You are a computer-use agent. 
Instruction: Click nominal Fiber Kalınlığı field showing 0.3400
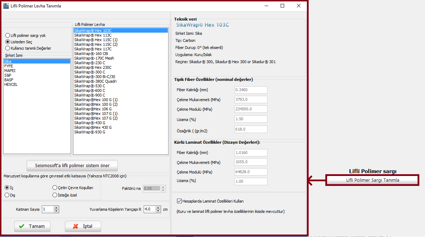click(x=250, y=90)
